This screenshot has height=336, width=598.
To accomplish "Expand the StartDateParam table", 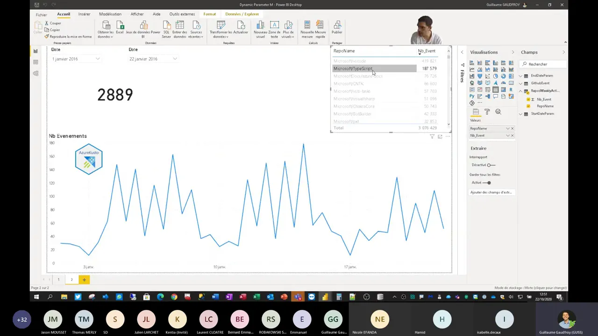I will click(521, 114).
